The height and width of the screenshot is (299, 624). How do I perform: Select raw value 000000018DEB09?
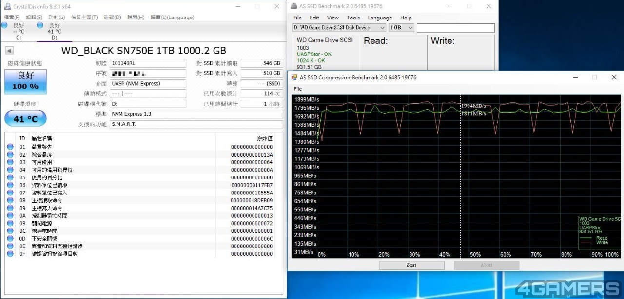[x=252, y=200]
